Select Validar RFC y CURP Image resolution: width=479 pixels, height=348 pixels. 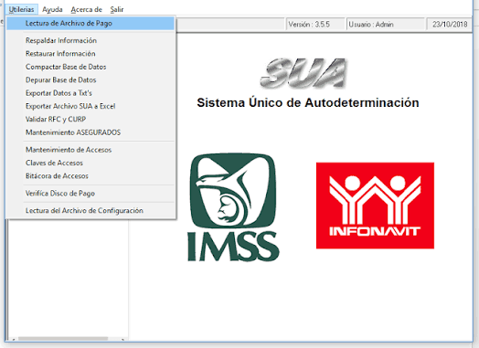click(x=90, y=119)
